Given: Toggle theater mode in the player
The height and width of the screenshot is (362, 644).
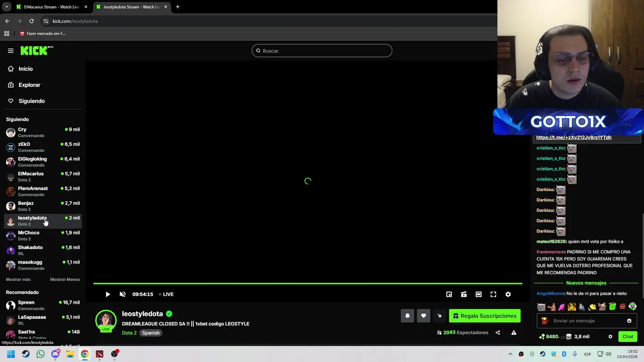Looking at the screenshot, I should click(478, 294).
